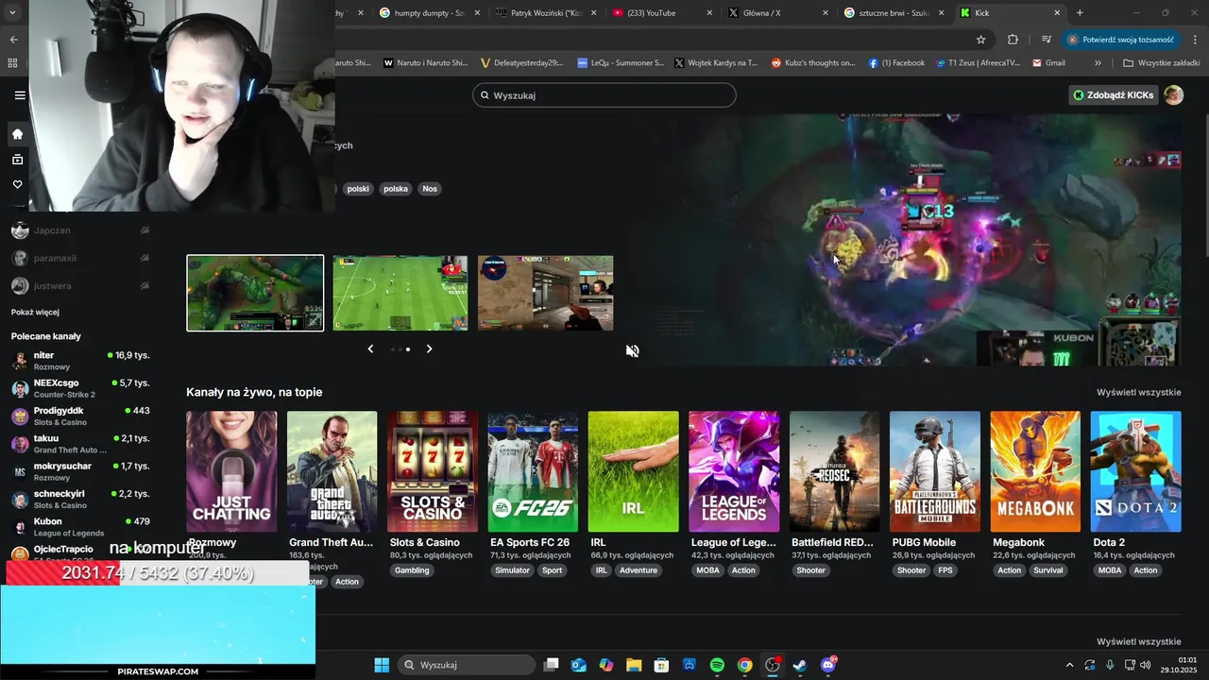Image resolution: width=1209 pixels, height=680 pixels.
Task: Switch to the (233) YouTube tab
Action: pyautogui.click(x=662, y=13)
